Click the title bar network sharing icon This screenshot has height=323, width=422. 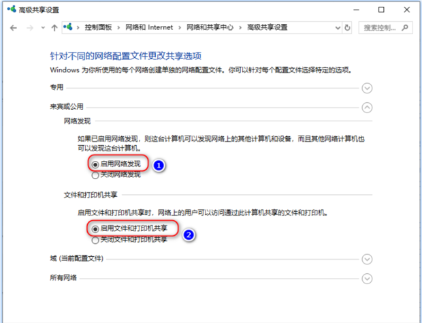point(12,9)
